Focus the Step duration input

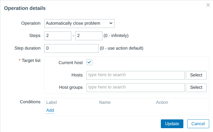[x=71, y=48]
